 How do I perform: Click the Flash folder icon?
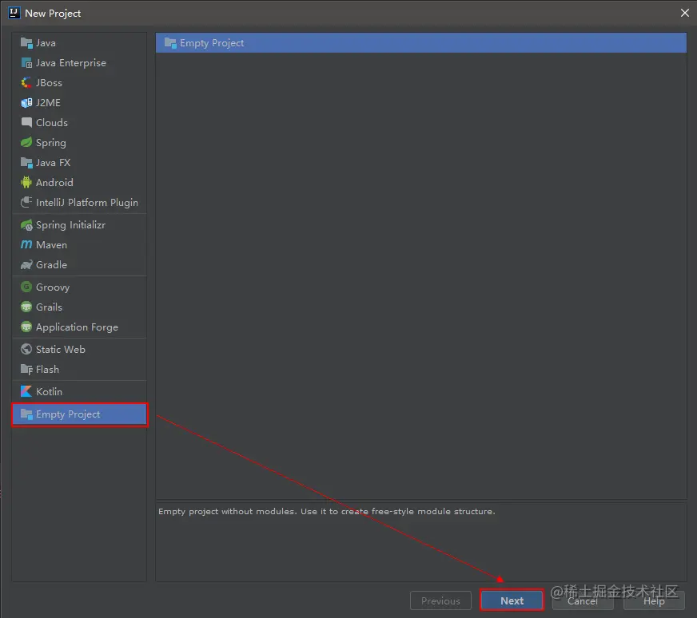click(x=26, y=370)
